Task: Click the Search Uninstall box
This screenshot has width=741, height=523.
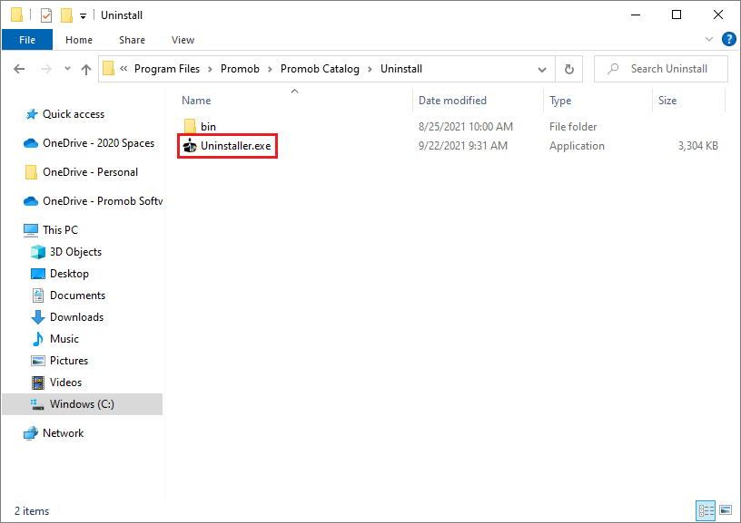Action: click(661, 69)
